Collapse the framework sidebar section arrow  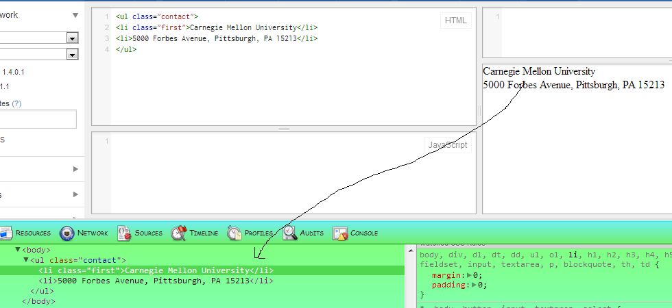click(75, 15)
